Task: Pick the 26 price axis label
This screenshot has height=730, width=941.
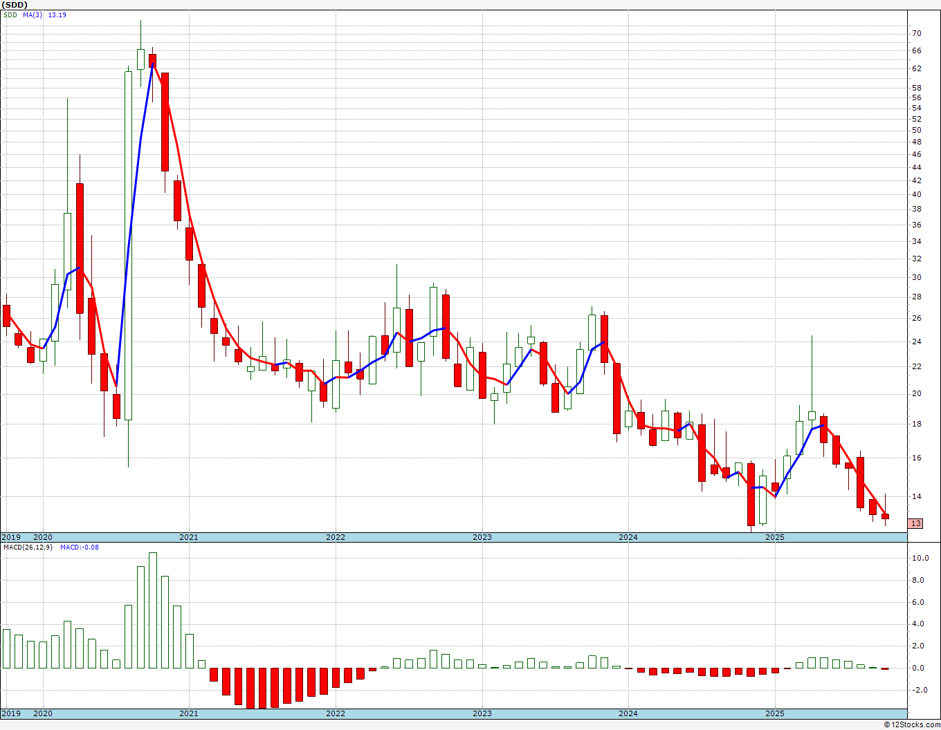Action: pos(916,318)
